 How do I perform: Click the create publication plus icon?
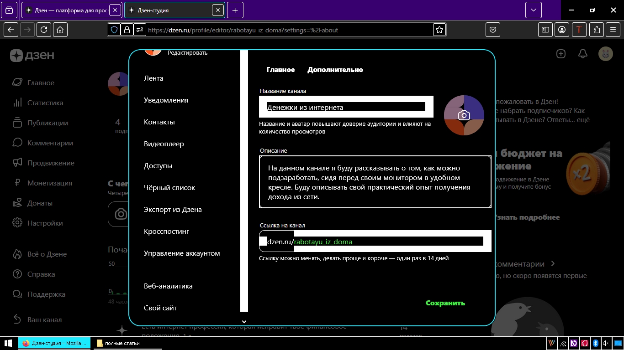click(561, 54)
